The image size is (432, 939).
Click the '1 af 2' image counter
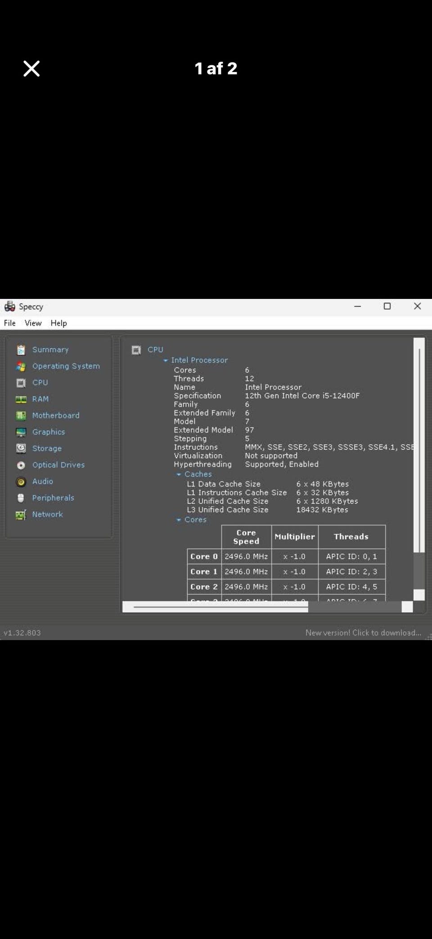216,68
